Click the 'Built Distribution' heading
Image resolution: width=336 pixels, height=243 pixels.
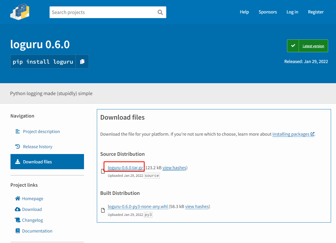click(120, 193)
